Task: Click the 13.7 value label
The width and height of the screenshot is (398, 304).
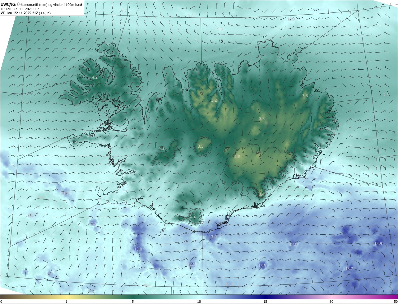Action: click(349, 269)
